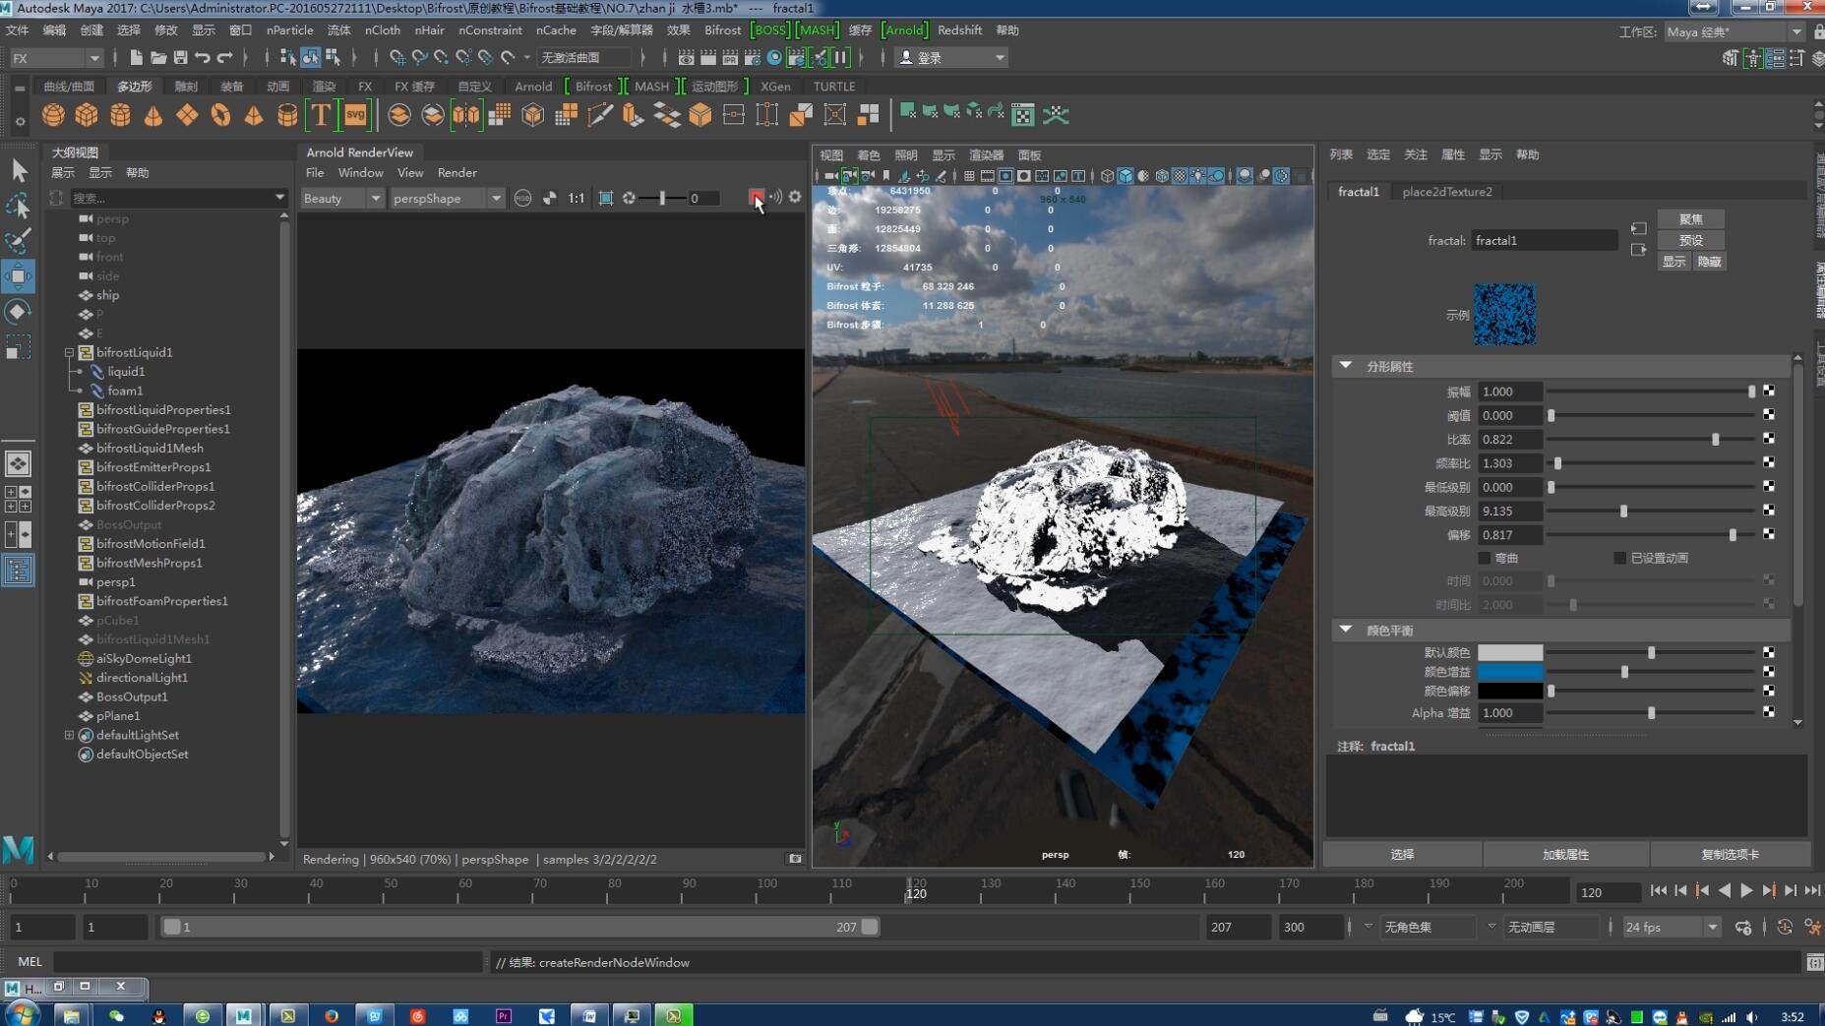Click the 加载属性 button
The height and width of the screenshot is (1026, 1825).
point(1565,854)
